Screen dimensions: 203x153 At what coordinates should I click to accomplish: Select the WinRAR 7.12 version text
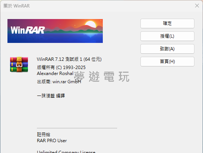(69, 59)
